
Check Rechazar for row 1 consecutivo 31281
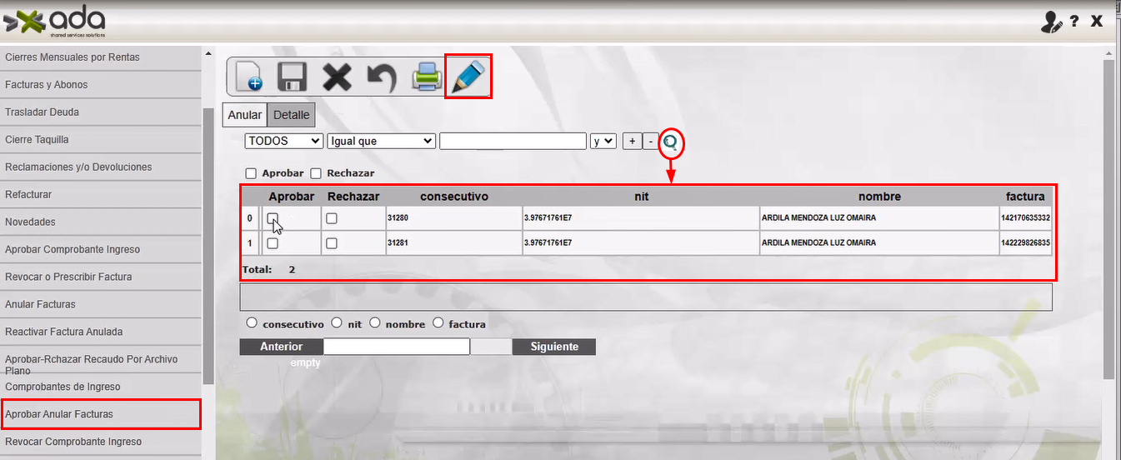click(332, 243)
